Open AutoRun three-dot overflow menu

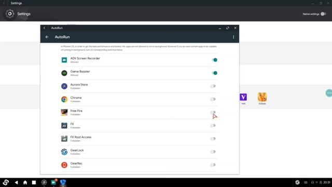point(233,37)
